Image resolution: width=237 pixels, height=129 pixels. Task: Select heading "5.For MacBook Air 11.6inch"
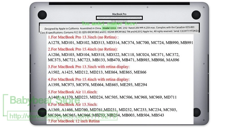[x=73, y=92]
